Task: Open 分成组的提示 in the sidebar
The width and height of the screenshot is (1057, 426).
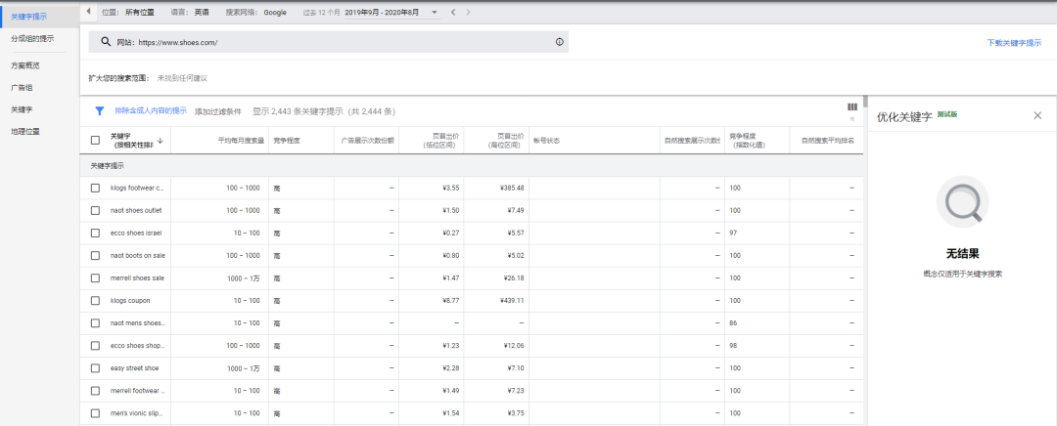Action: point(32,39)
